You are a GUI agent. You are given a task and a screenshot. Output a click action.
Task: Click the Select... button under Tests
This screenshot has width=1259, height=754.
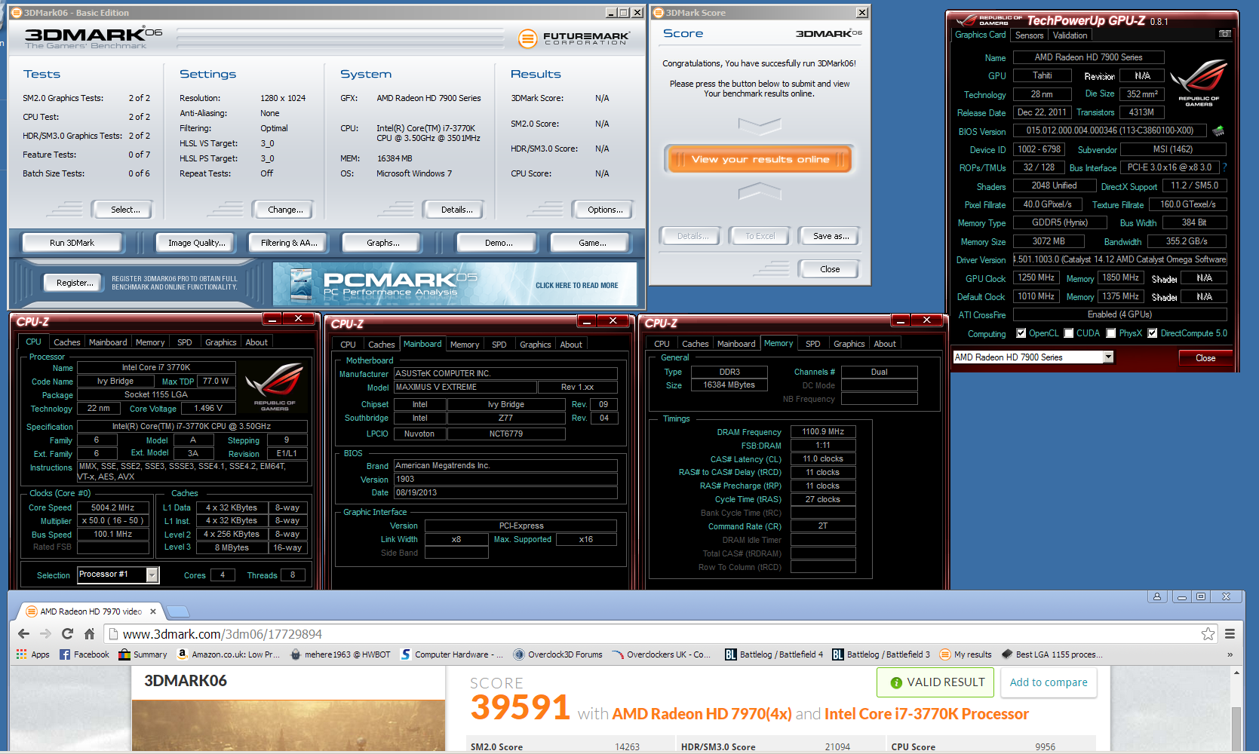point(124,210)
